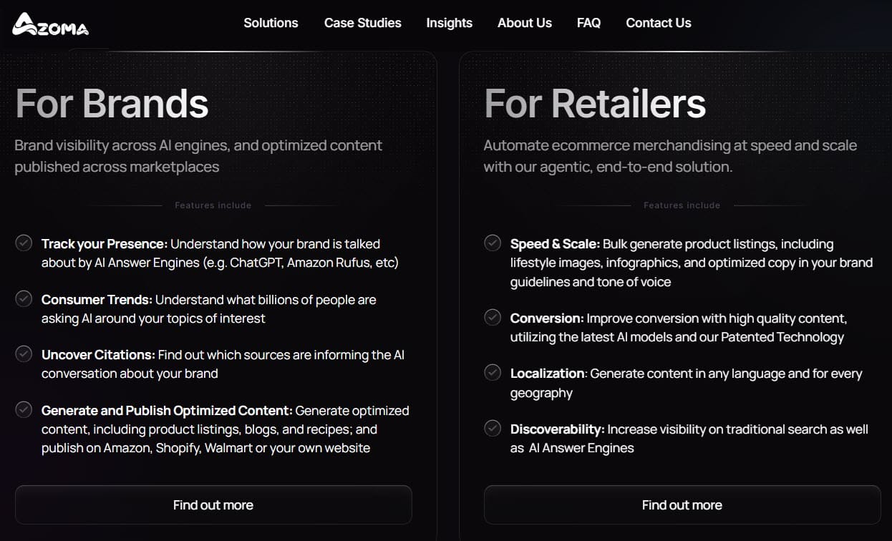This screenshot has width=892, height=541.
Task: Click the Azoma logo
Action: coord(50,24)
